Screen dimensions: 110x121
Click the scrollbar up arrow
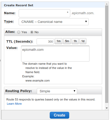click(x=107, y=4)
